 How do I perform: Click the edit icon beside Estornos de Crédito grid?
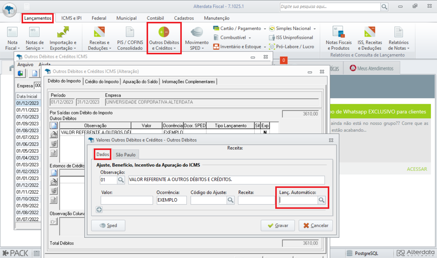pyautogui.click(x=54, y=182)
